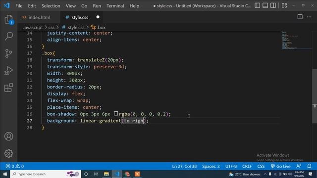
Task: Change indentation via Spaces: 2
Action: pos(211,166)
